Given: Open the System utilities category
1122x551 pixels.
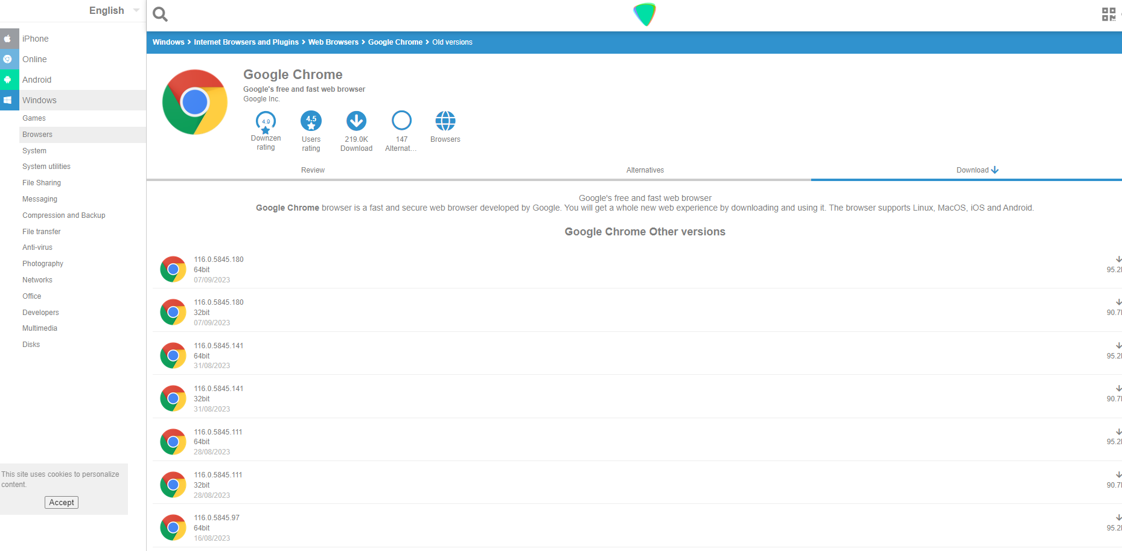Looking at the screenshot, I should point(46,167).
